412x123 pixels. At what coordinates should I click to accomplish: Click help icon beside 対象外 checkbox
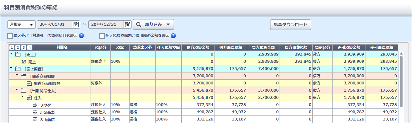pyautogui.click(x=81, y=36)
